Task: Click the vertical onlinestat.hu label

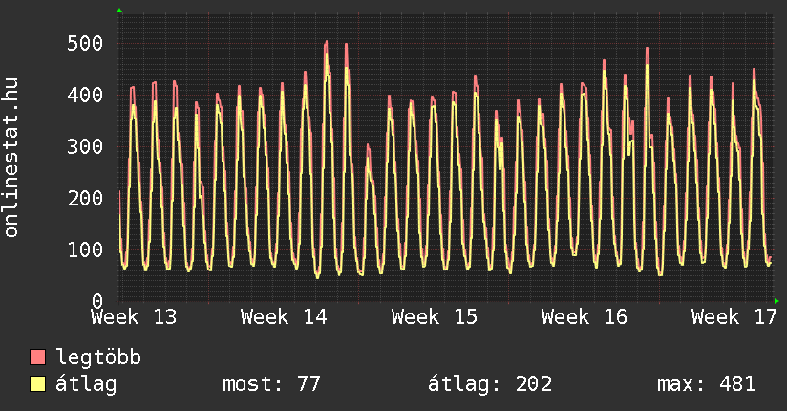Action: pos(11,158)
